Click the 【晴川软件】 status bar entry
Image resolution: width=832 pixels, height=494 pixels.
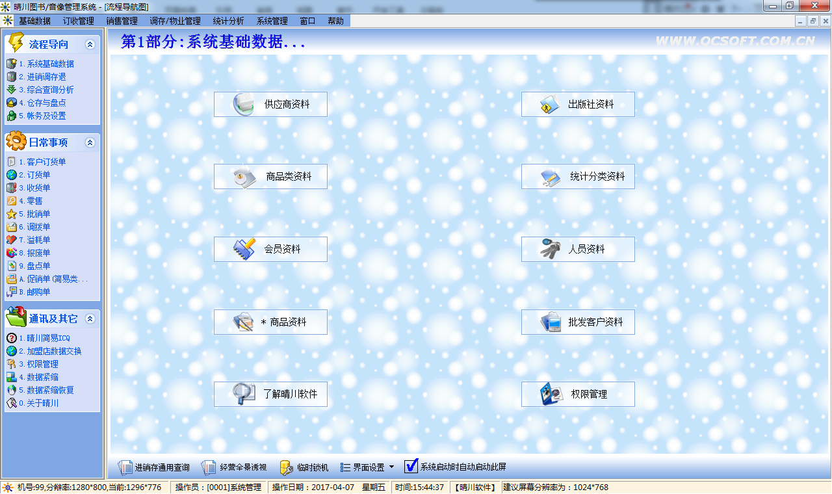click(474, 487)
